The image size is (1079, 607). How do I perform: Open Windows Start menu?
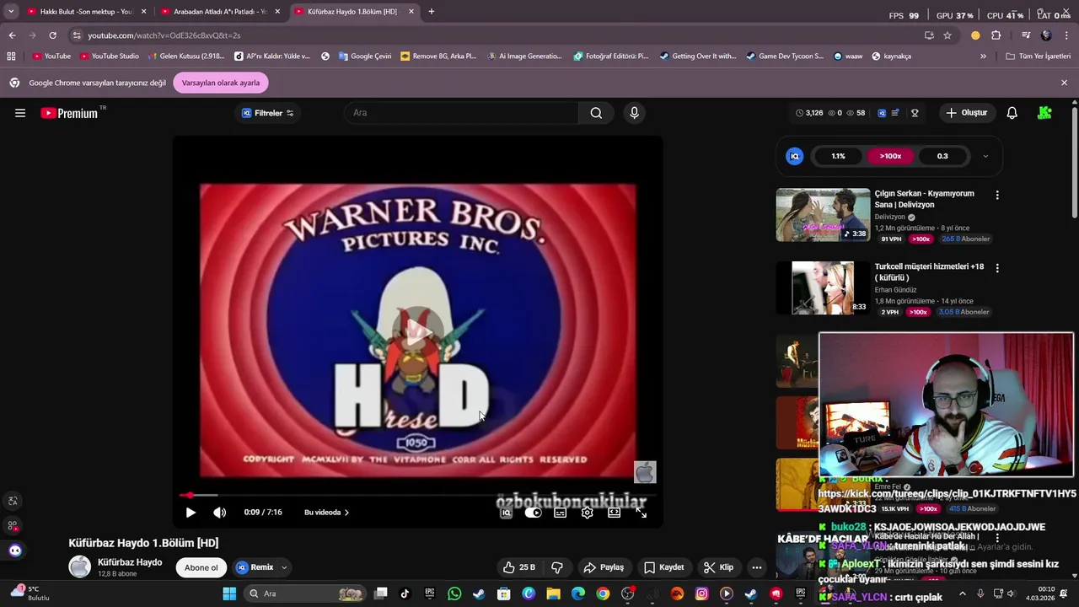pos(229,594)
